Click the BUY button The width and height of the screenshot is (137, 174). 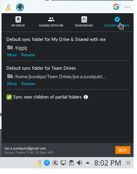coord(123,150)
